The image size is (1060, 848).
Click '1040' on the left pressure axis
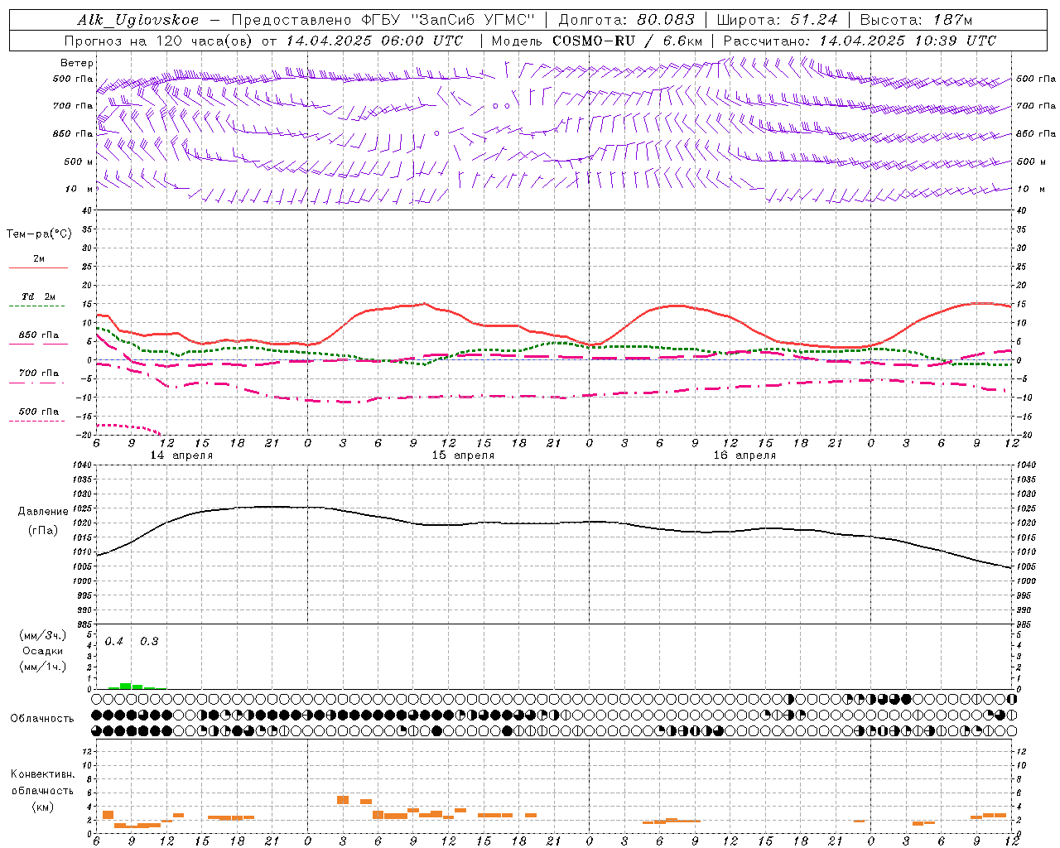point(80,465)
